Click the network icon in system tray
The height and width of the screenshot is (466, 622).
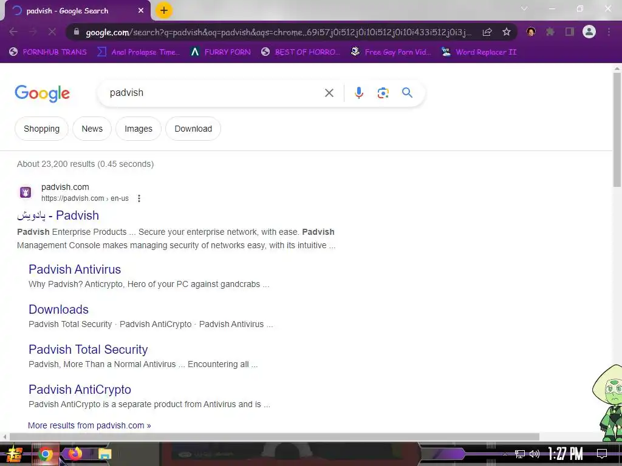click(x=520, y=454)
